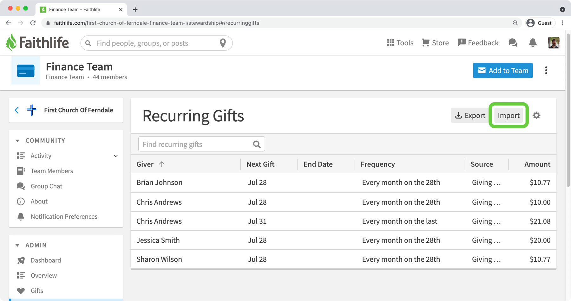Image resolution: width=571 pixels, height=301 pixels.
Task: Open the Tools grid menu
Action: 400,43
